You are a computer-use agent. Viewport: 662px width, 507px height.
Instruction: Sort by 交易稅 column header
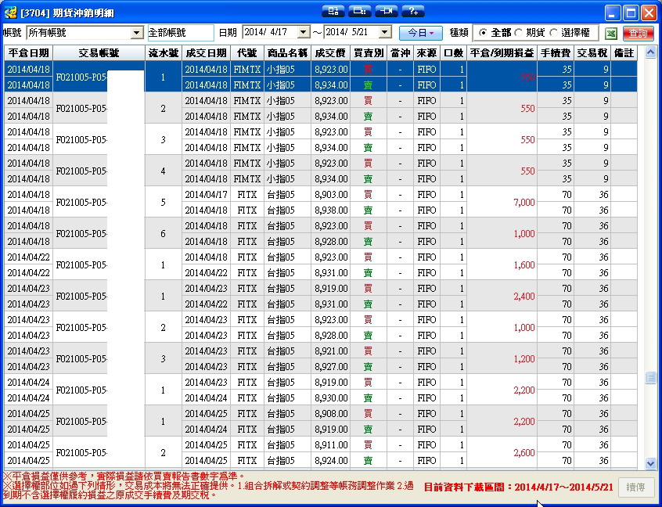tap(592, 53)
